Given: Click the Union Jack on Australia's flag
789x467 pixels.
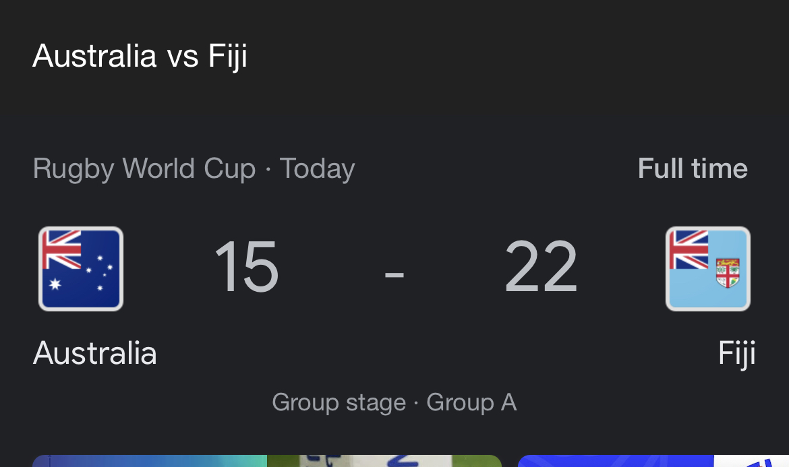Looking at the screenshot, I should (62, 249).
